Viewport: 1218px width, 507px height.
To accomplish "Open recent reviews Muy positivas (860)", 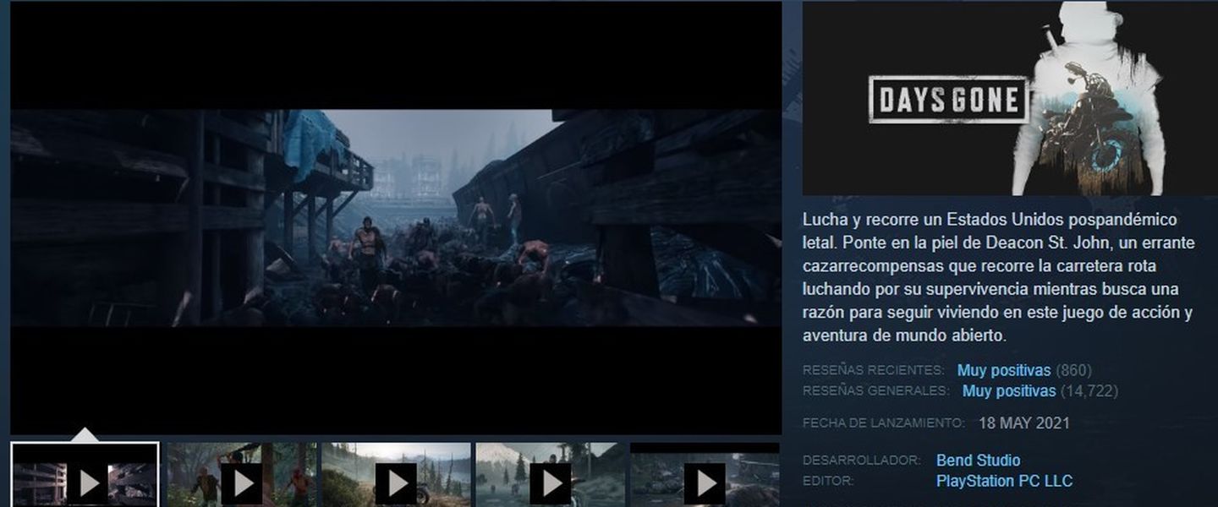I will click(1024, 370).
